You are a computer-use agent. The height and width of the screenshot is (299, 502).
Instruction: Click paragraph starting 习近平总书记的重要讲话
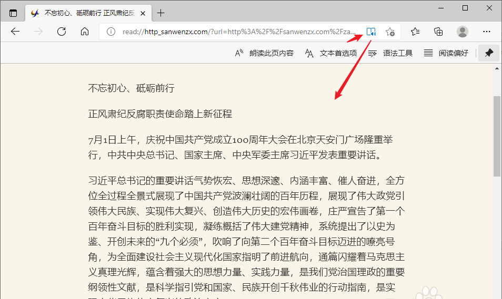click(246, 238)
